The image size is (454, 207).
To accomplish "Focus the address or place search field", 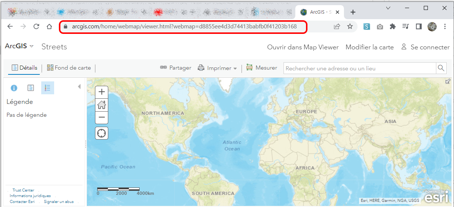I will click(x=359, y=68).
